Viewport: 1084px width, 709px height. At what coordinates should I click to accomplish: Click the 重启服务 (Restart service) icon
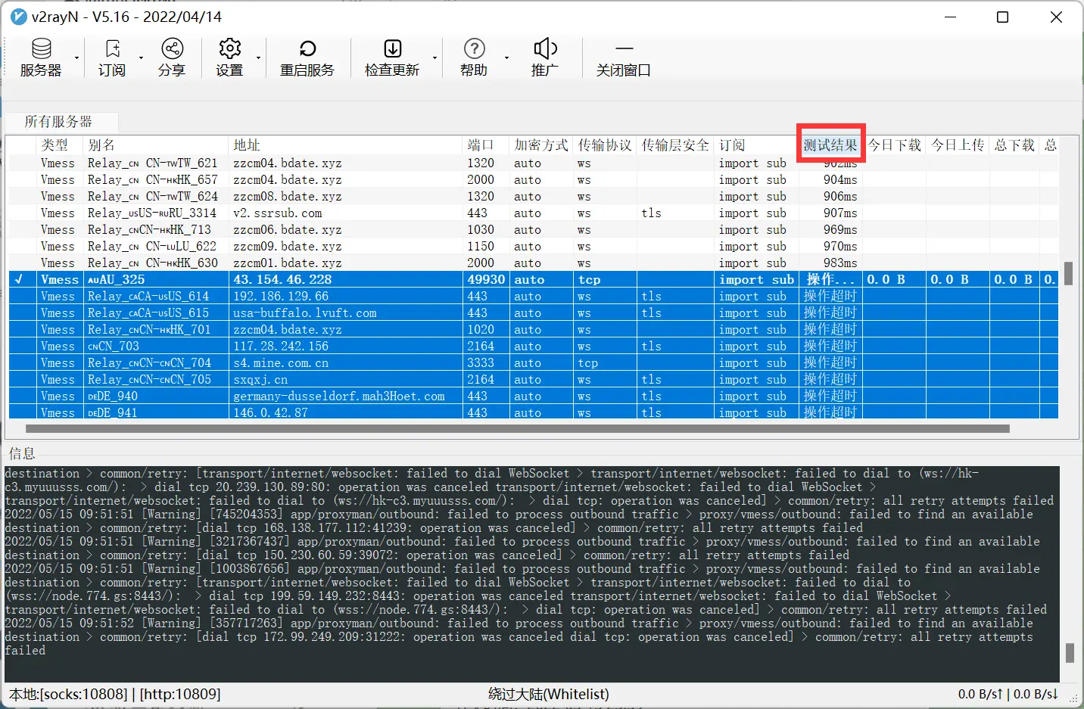pos(307,58)
